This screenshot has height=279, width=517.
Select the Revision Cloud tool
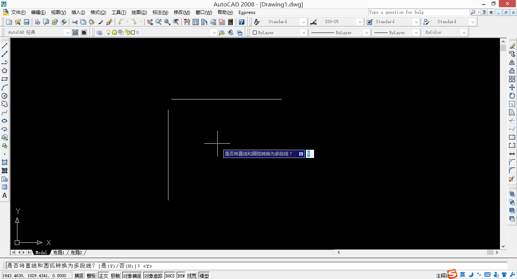5,104
